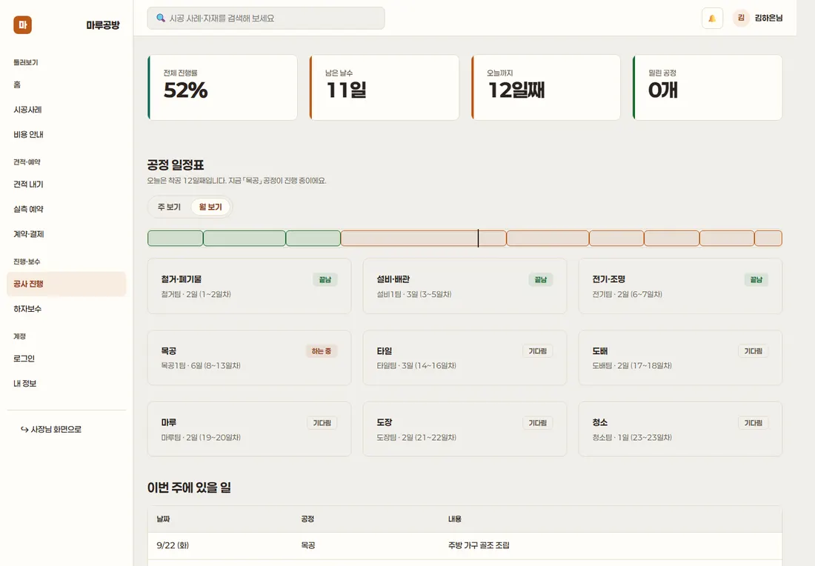The height and width of the screenshot is (566, 815).
Task: Click the 전체 진행률 52% card
Action: pos(222,87)
